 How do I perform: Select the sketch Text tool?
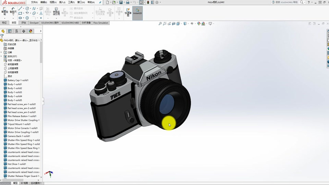click(x=41, y=13)
